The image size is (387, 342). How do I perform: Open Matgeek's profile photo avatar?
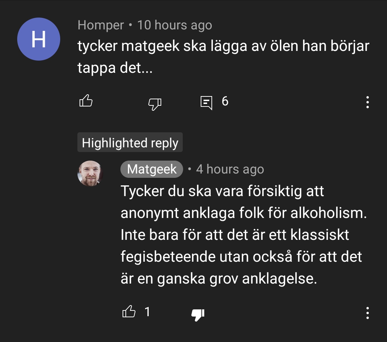[x=90, y=174]
